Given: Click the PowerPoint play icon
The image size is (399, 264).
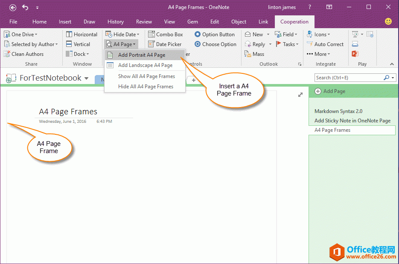Looking at the screenshot, I should point(355,54).
